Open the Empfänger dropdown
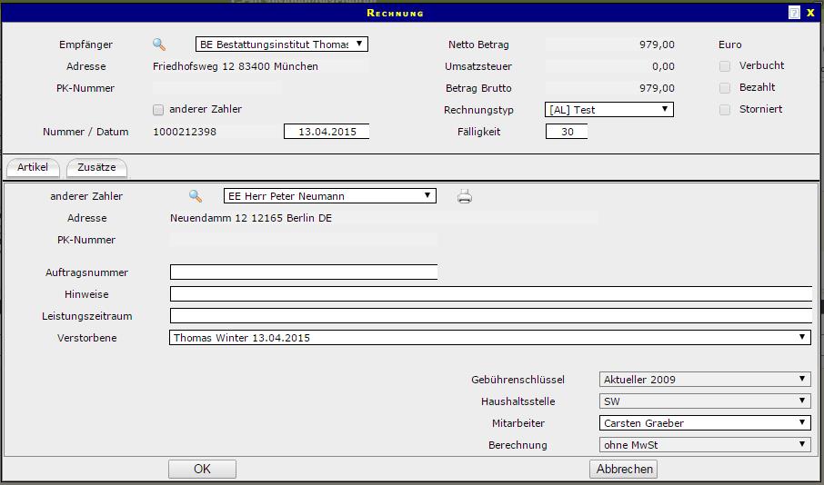 point(282,44)
